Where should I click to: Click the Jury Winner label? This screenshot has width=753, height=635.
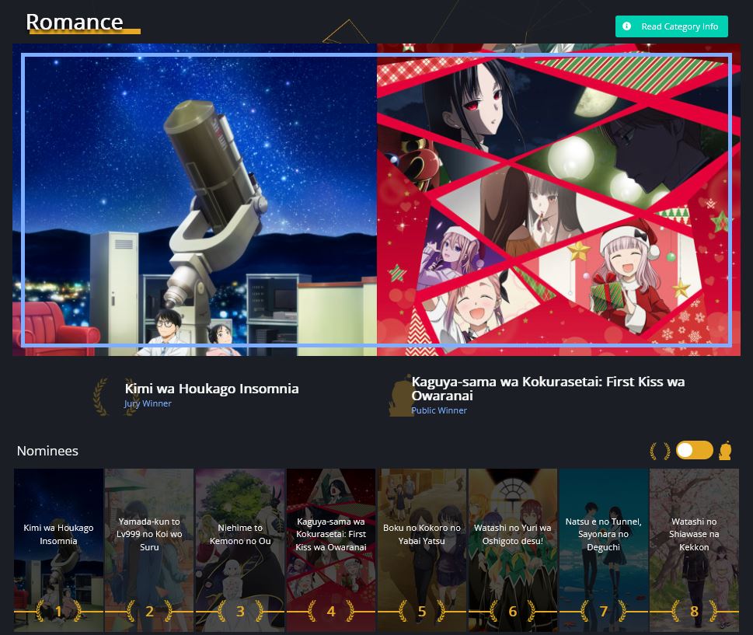tap(148, 403)
